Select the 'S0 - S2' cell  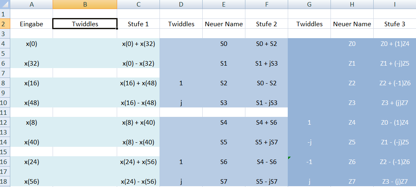(x=266, y=83)
